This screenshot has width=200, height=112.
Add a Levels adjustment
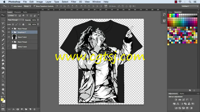[180, 100]
